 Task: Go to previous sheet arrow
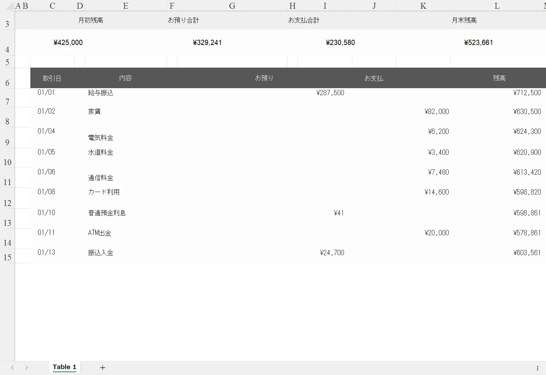click(13, 367)
